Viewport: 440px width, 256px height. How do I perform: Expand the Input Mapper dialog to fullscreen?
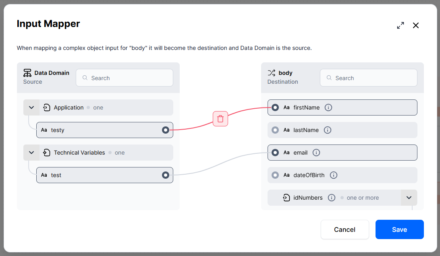coord(401,25)
